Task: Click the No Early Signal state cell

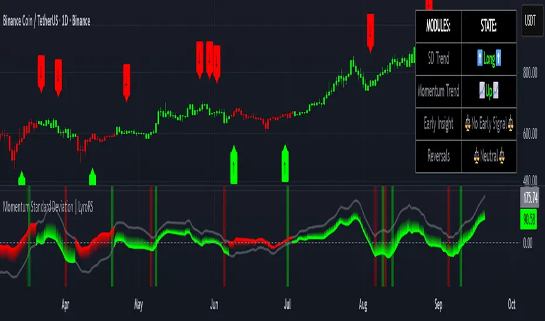Action: (x=489, y=124)
